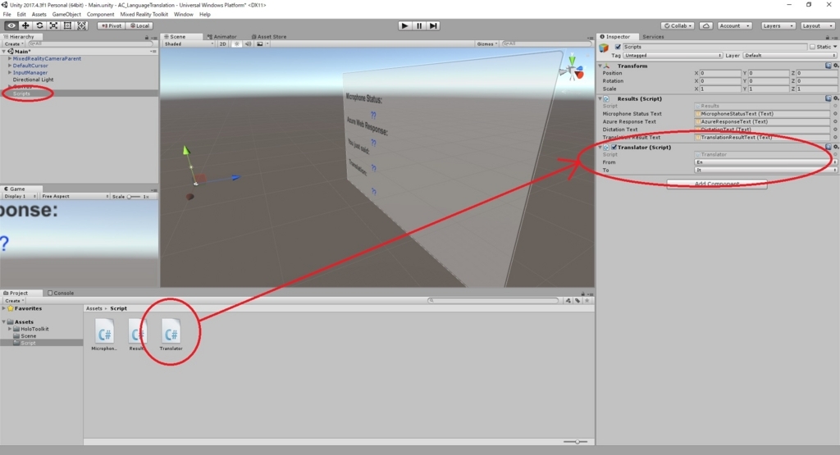
Task: Click the Step frame button
Action: click(x=433, y=25)
